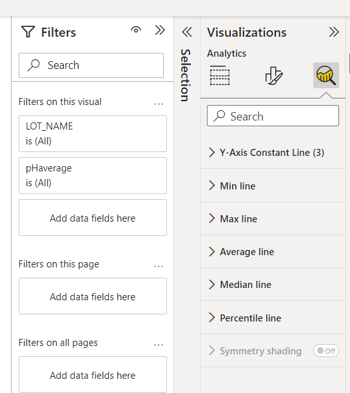Click the Filters funnel icon

pos(28,32)
